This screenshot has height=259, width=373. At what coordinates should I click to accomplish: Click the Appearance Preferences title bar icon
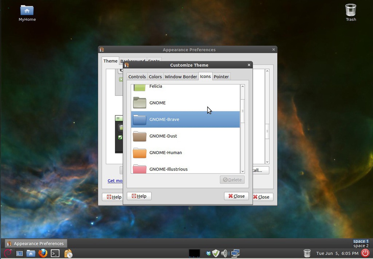[102, 50]
